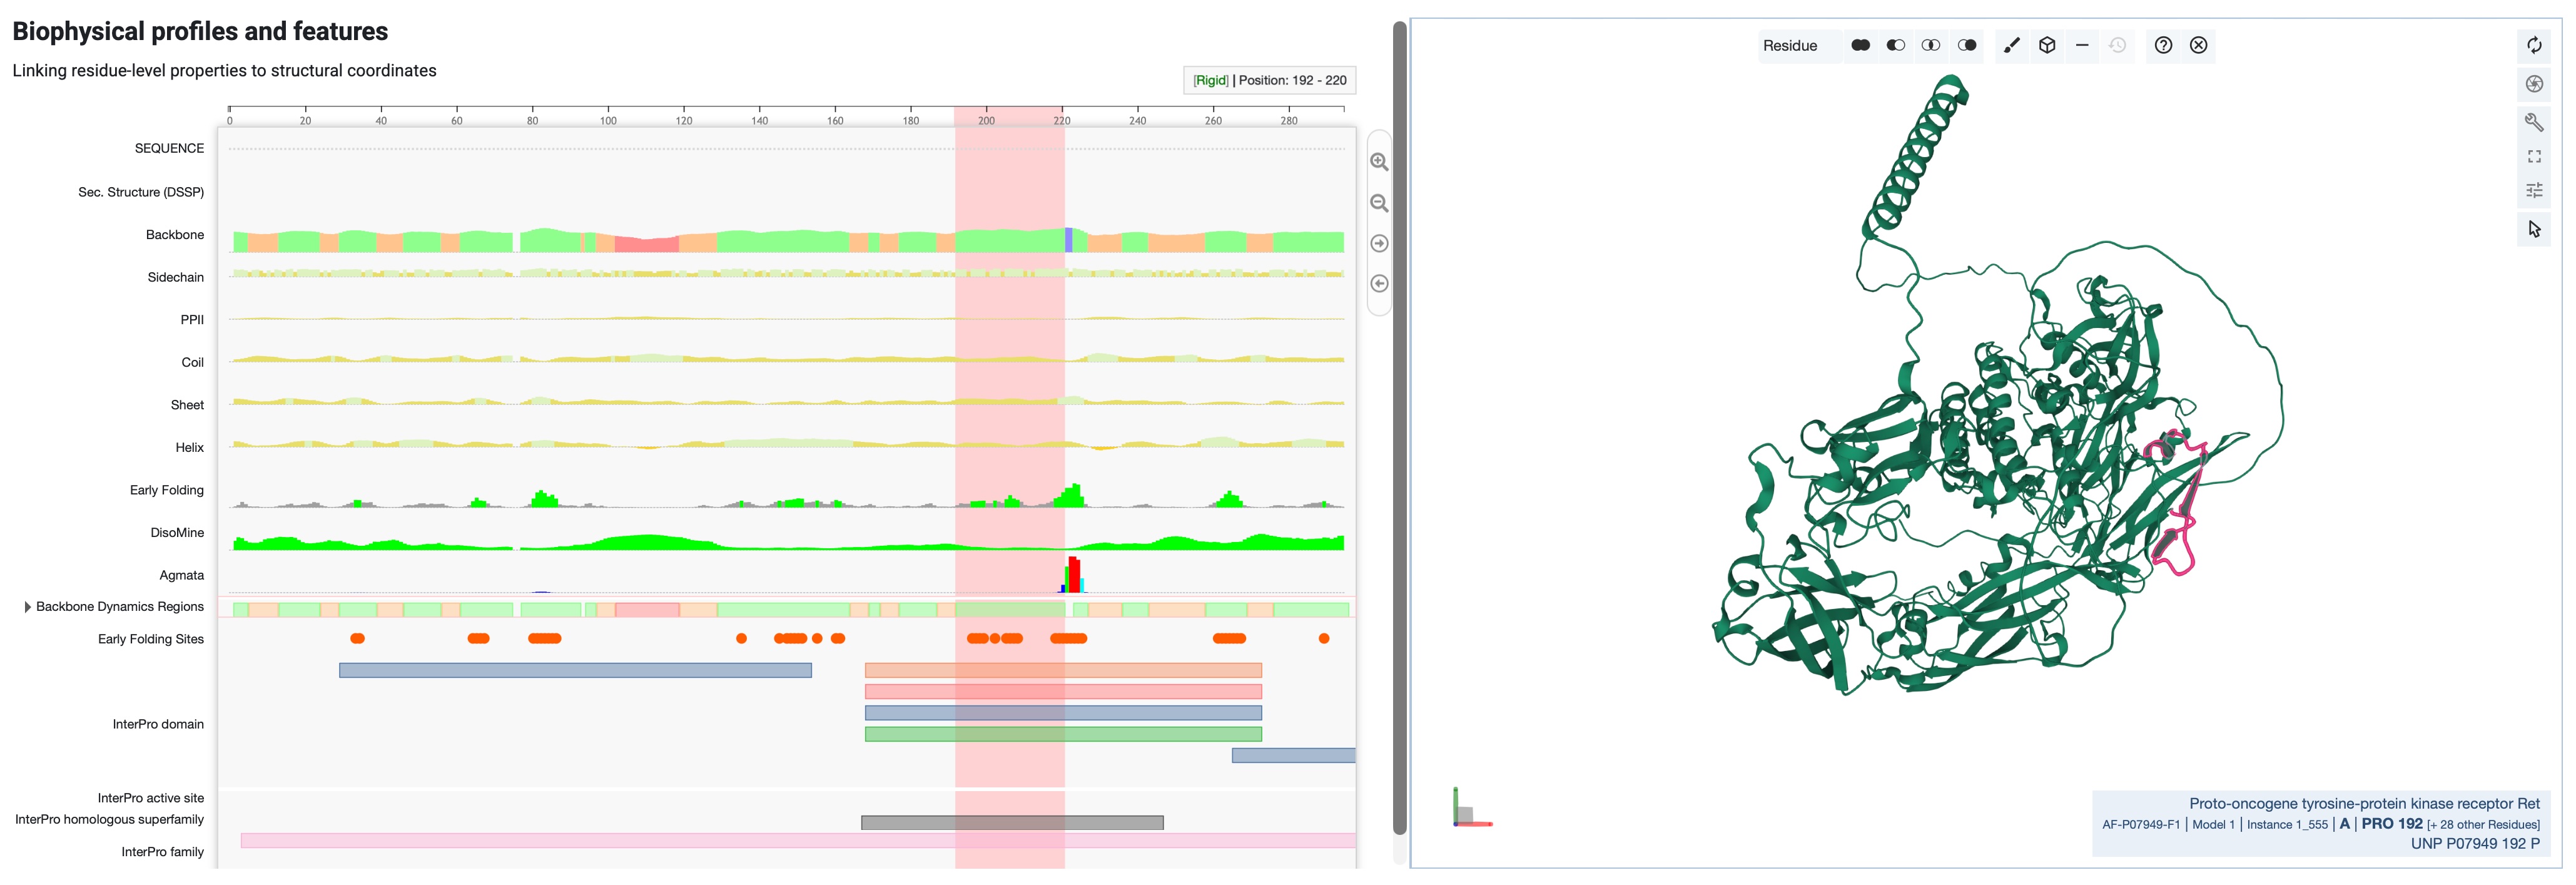Open the paintbrush color theme tool
The width and height of the screenshot is (2576, 885).
2012,45
